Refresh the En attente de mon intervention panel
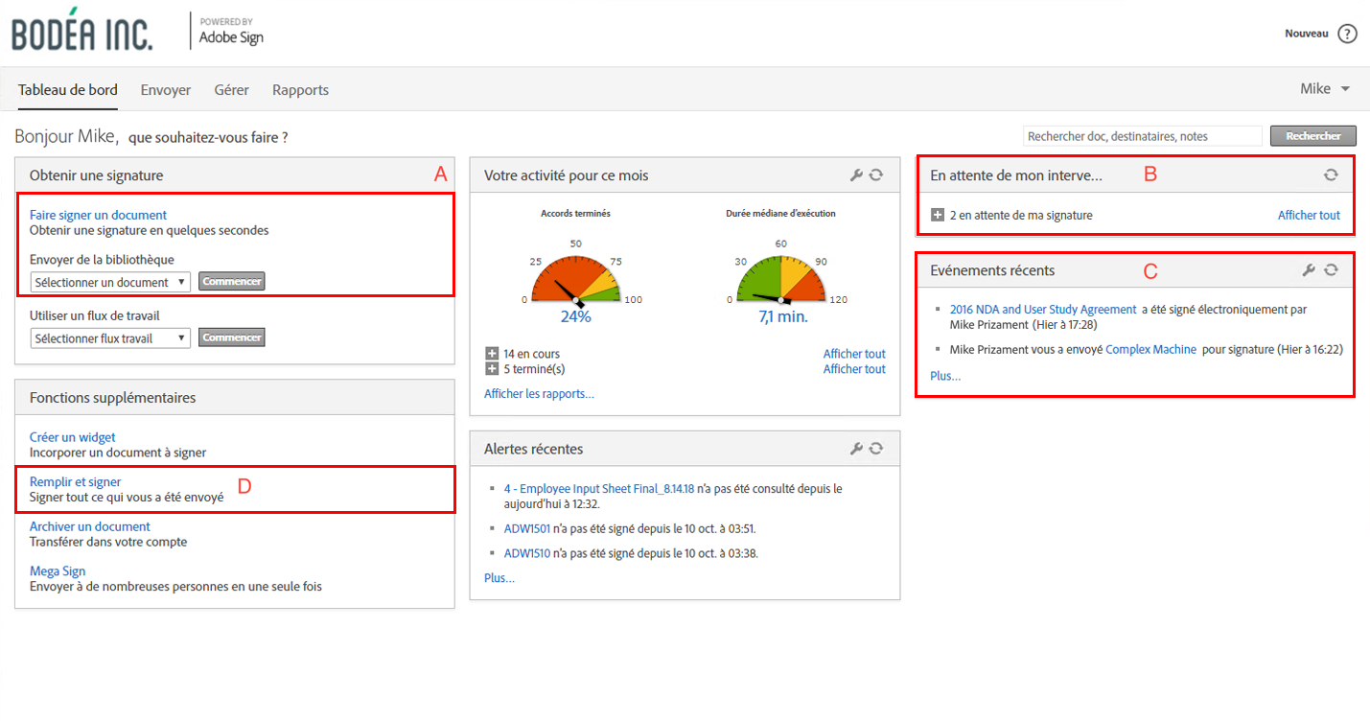This screenshot has height=721, width=1370. click(1331, 174)
